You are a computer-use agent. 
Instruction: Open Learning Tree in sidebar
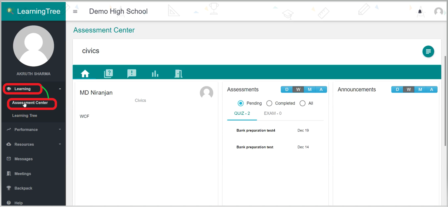point(25,115)
